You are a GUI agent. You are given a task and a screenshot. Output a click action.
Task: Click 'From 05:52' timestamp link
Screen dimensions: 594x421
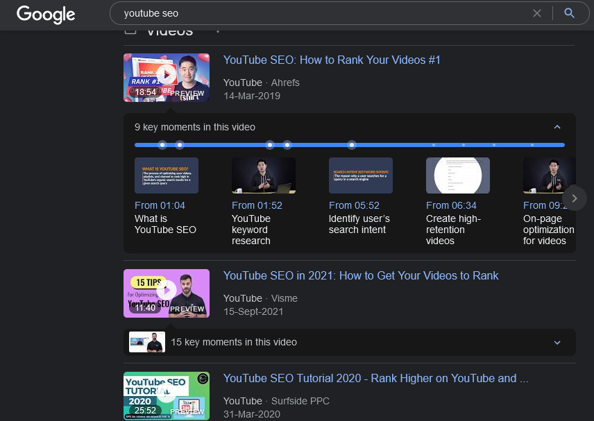[354, 205]
